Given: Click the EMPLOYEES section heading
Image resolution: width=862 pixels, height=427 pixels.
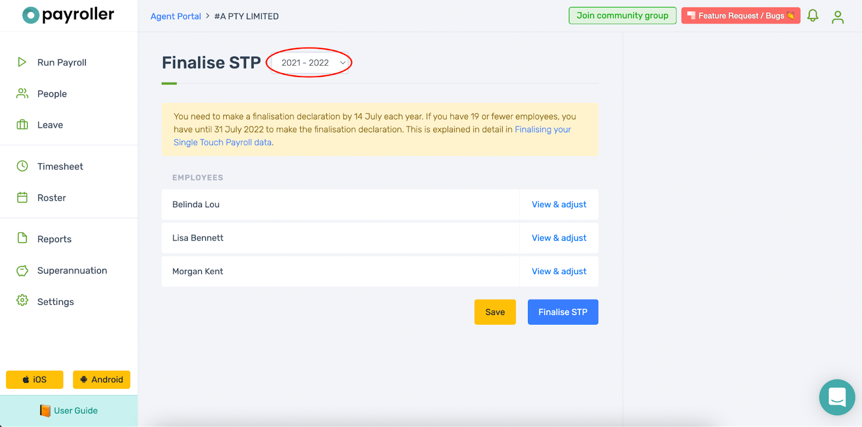Looking at the screenshot, I should [x=198, y=178].
